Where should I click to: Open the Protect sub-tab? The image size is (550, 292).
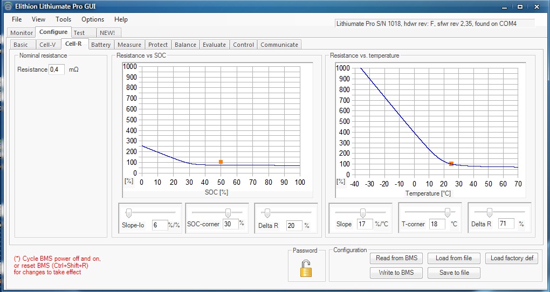pyautogui.click(x=158, y=45)
